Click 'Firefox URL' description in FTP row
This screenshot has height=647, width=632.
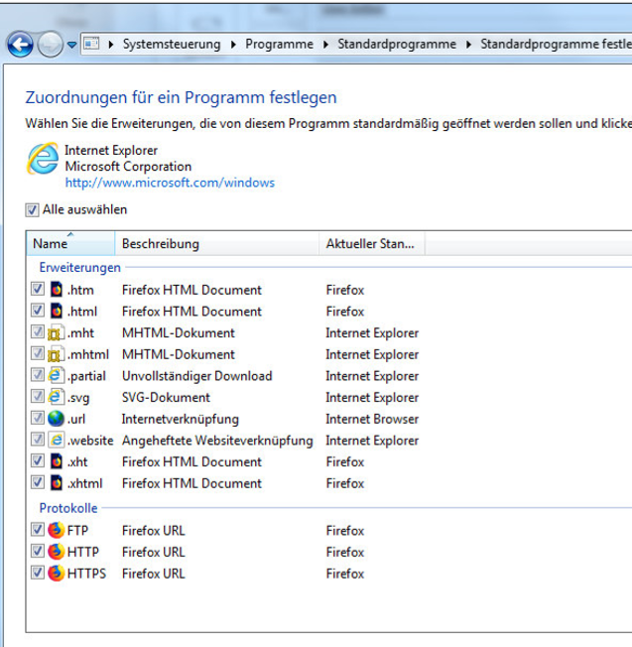click(x=154, y=530)
